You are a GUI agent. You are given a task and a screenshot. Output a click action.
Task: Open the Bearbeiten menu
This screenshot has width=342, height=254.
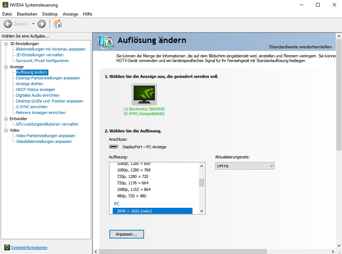[27, 14]
